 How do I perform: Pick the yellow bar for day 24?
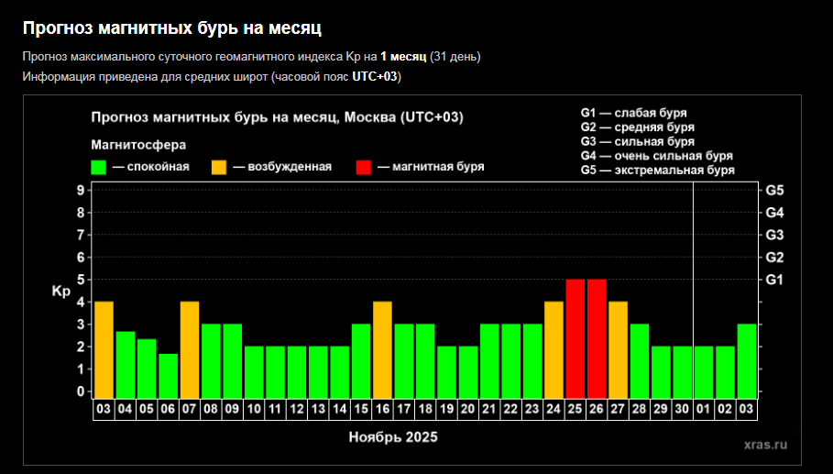tap(554, 348)
